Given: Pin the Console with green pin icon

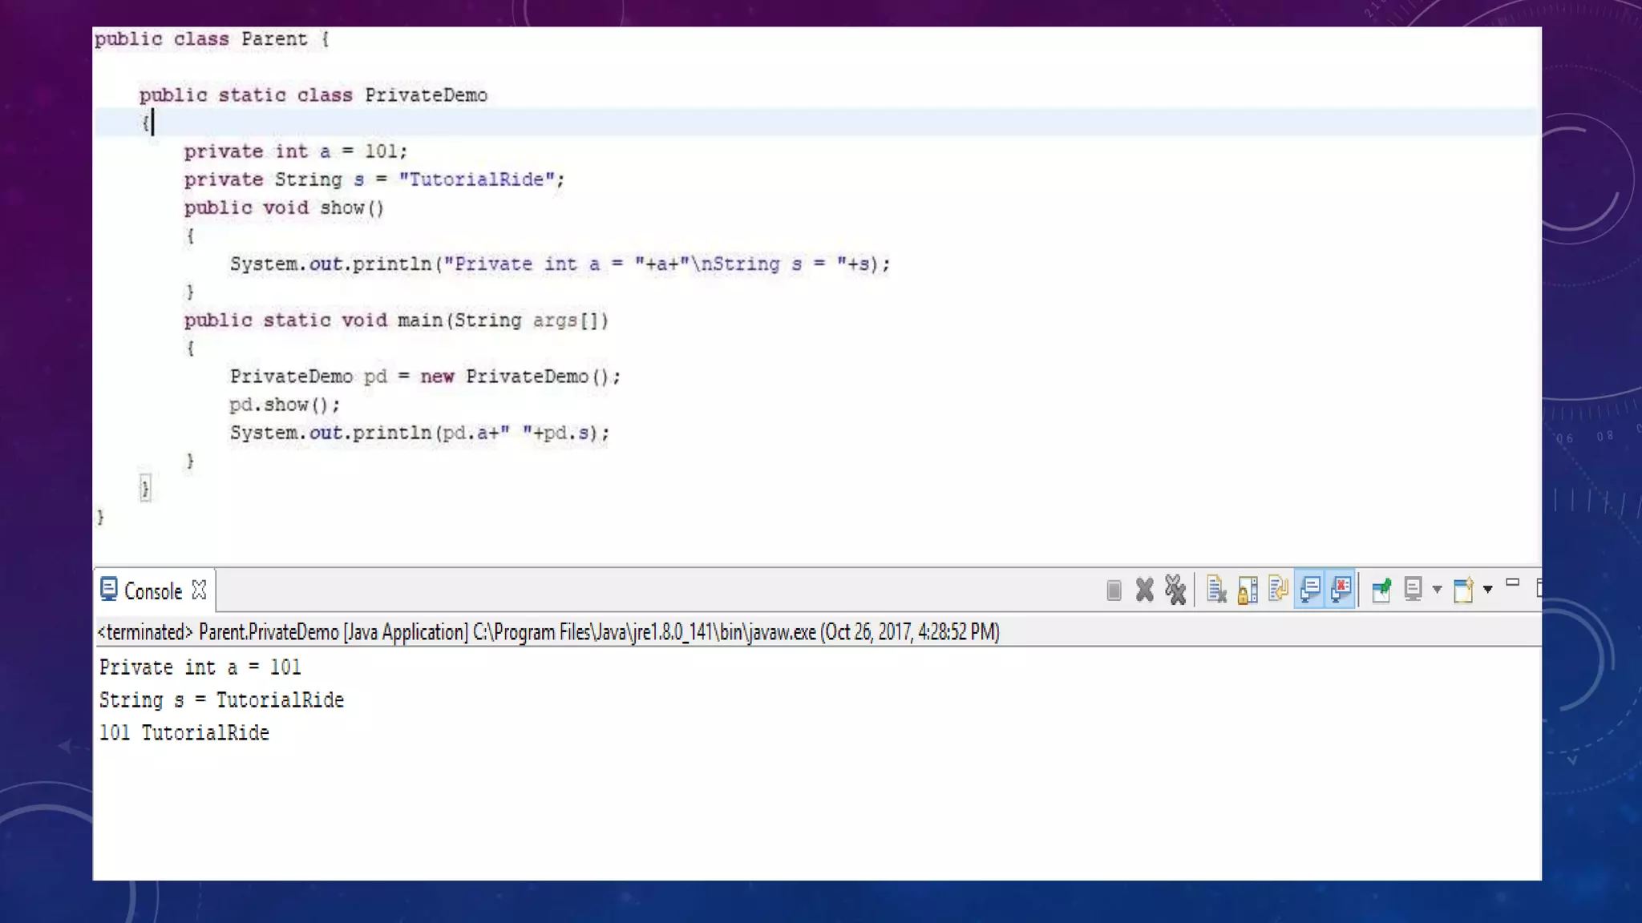Looking at the screenshot, I should click(1381, 590).
